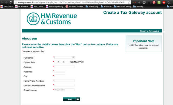Click the 'Create a Tax Gateway account' heading
Screen dimensions: 173x105
[x=132, y=13]
